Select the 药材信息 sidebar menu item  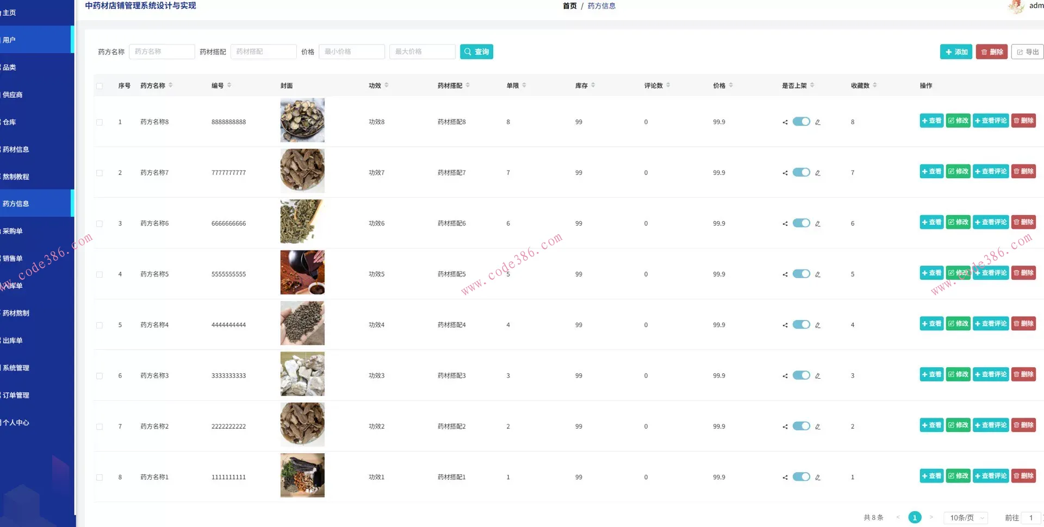pyautogui.click(x=16, y=149)
